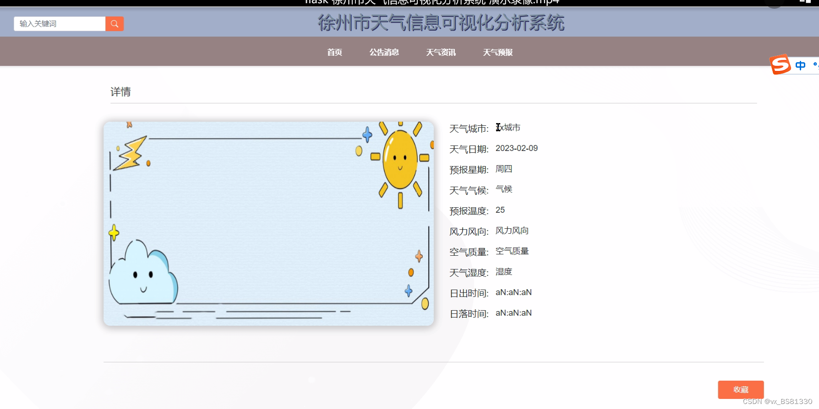The width and height of the screenshot is (819, 409).
Task: Select the 详情 section heading
Action: (120, 92)
